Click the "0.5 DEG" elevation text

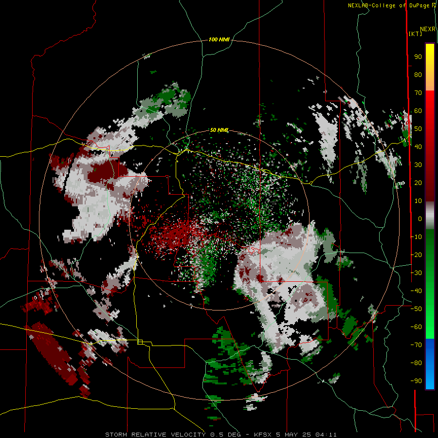point(225,435)
